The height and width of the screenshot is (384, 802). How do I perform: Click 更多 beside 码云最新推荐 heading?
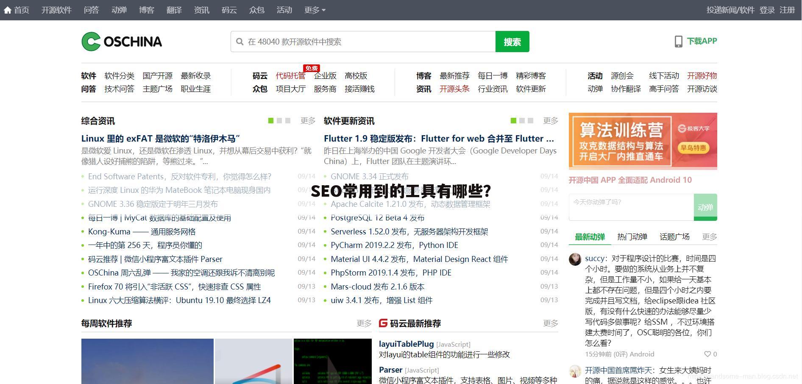click(x=551, y=323)
